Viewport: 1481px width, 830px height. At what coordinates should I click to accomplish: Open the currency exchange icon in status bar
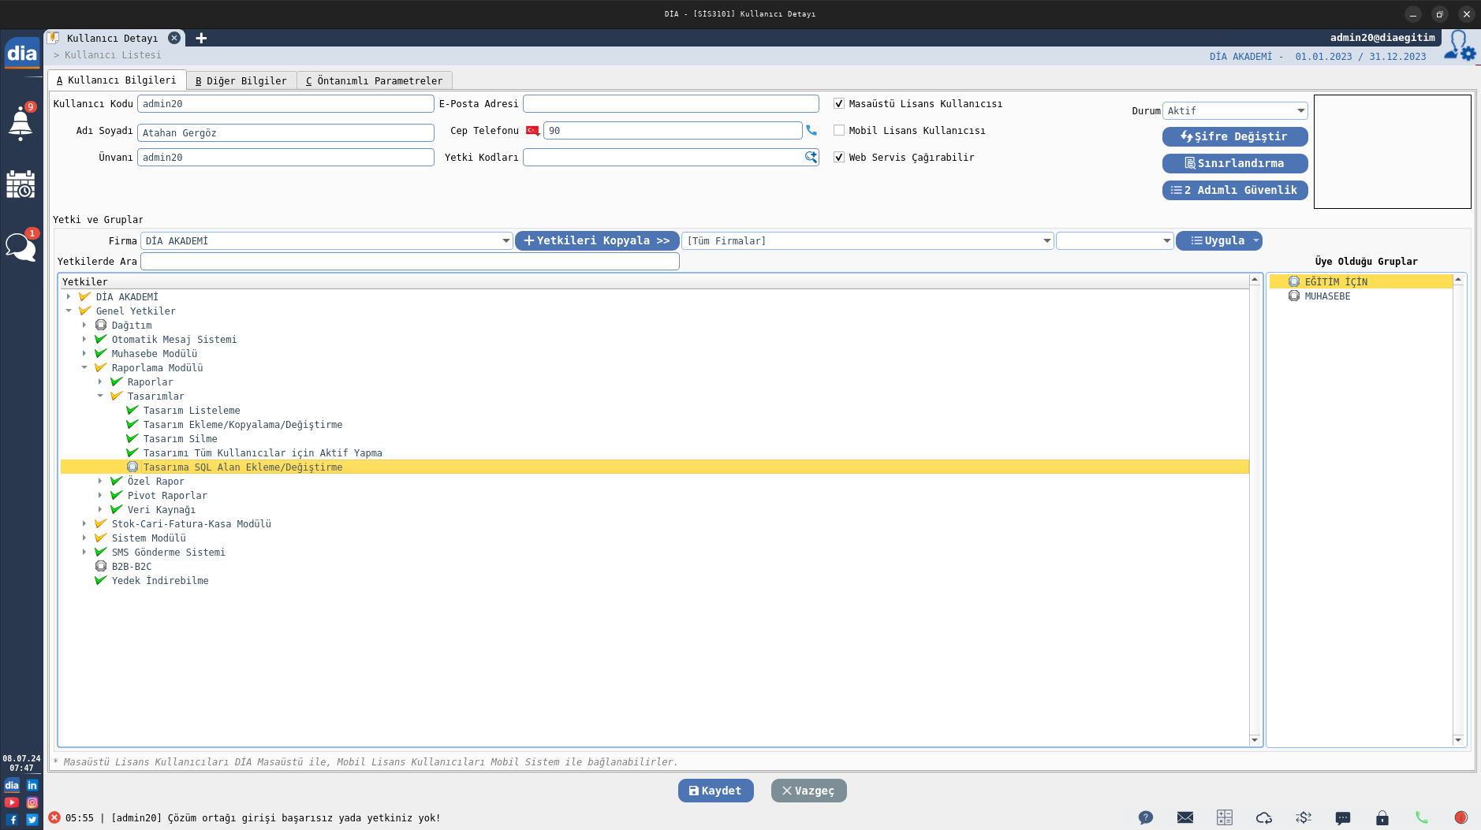pyautogui.click(x=1303, y=817)
